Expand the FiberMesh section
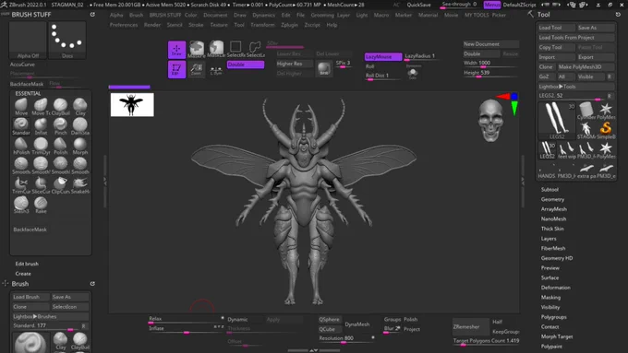This screenshot has height=353, width=628. pyautogui.click(x=553, y=248)
